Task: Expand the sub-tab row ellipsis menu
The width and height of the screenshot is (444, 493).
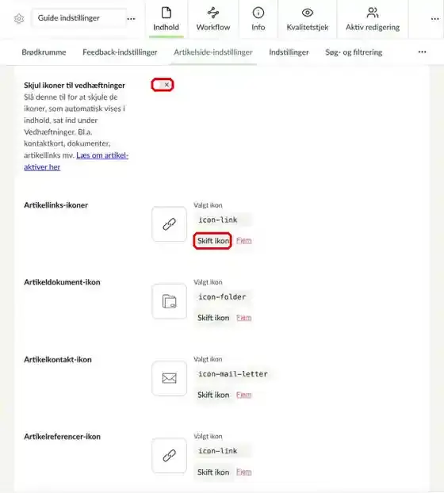Action: click(x=422, y=52)
